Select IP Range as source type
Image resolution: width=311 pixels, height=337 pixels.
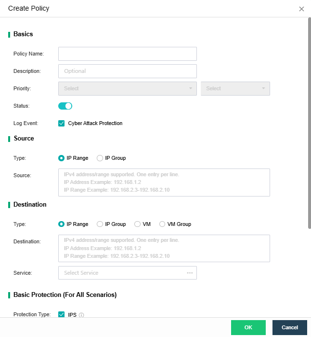tap(61, 158)
